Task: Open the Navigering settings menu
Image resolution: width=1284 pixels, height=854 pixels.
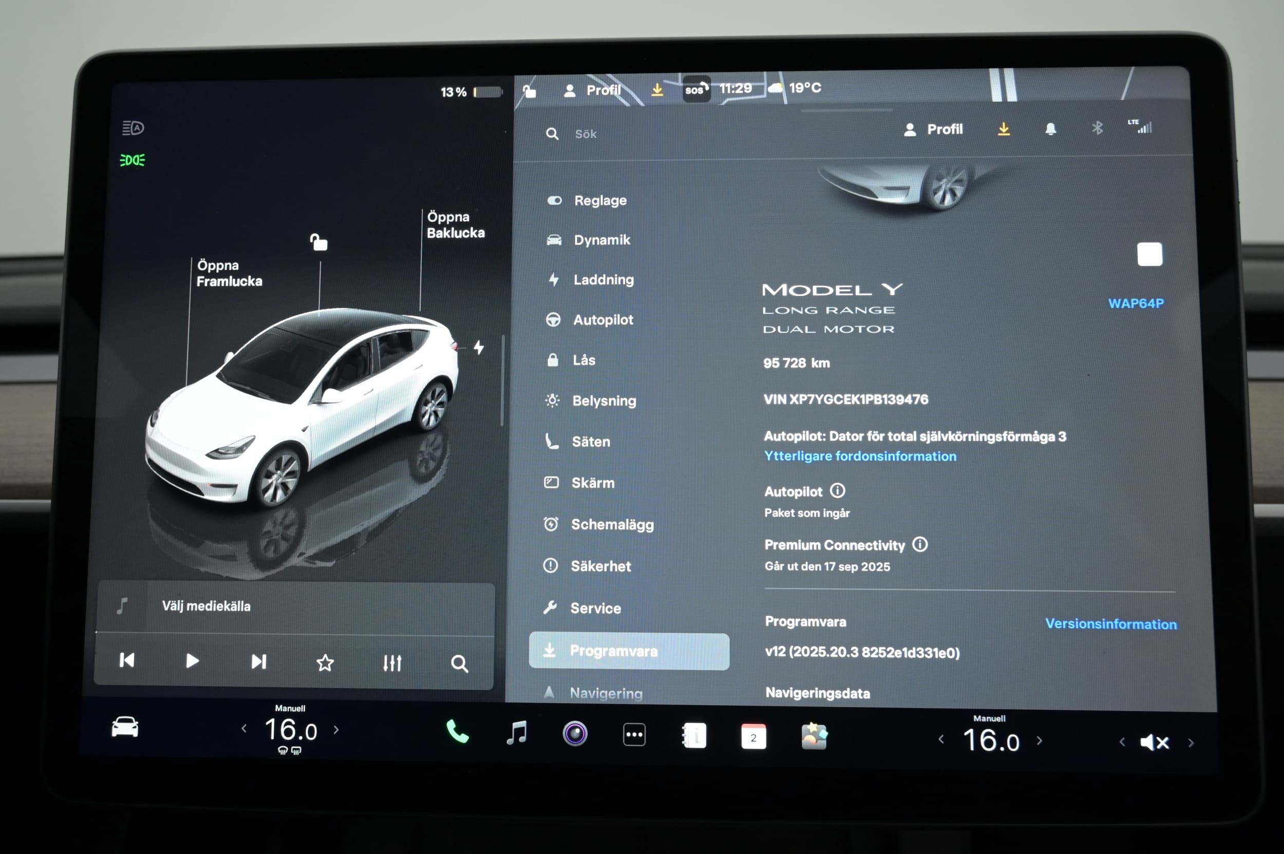Action: coord(593,693)
